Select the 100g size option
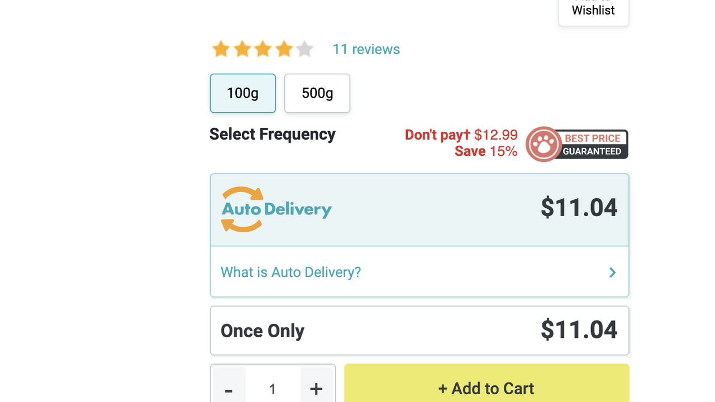The image size is (715, 402). pyautogui.click(x=243, y=93)
